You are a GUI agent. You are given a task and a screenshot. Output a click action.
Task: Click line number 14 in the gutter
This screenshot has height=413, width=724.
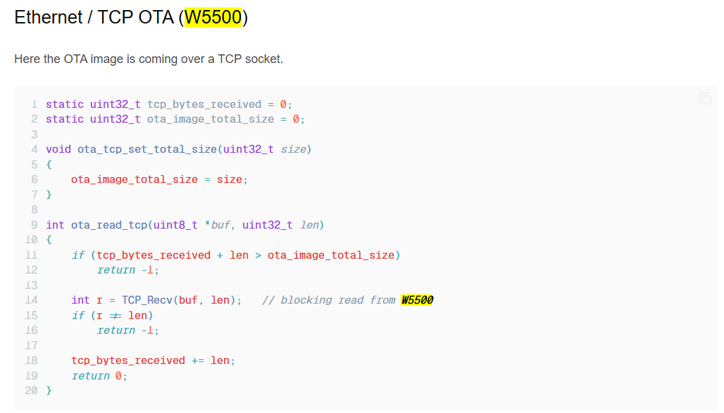pyautogui.click(x=32, y=300)
